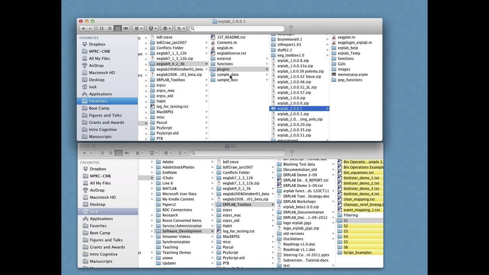Open the path list dropdown in erplab_2.0.0.1 window
The width and height of the screenshot is (489, 275).
181,28
